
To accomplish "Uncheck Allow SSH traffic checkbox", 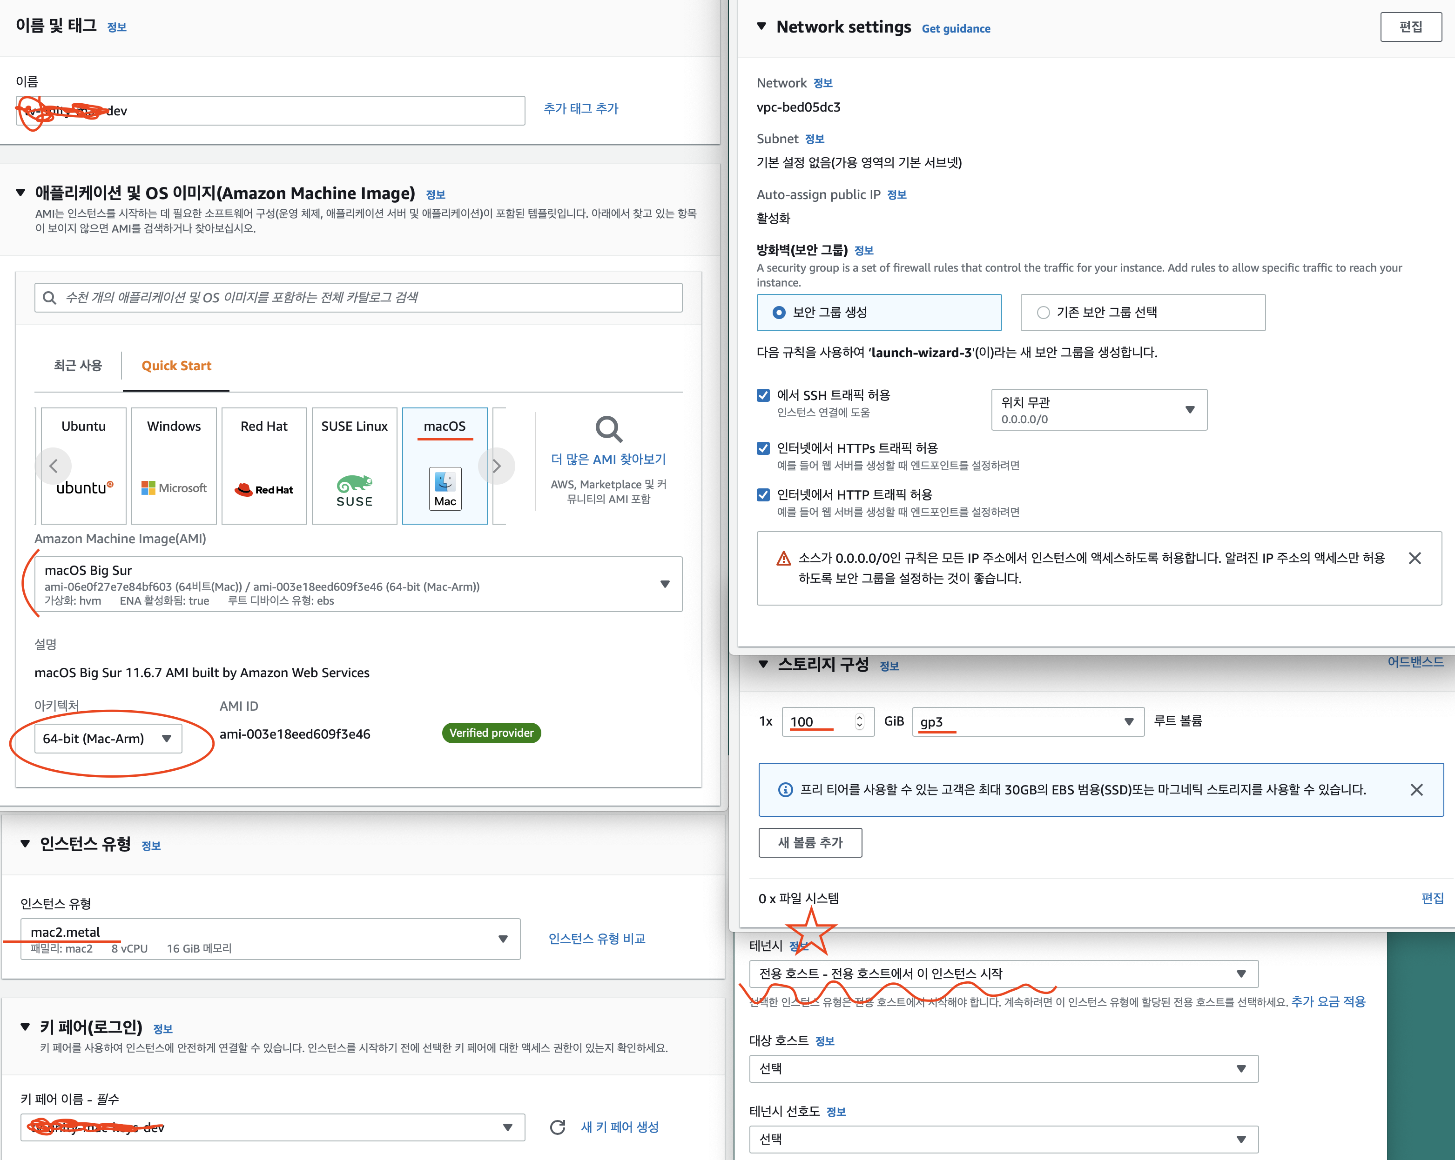I will (x=763, y=395).
